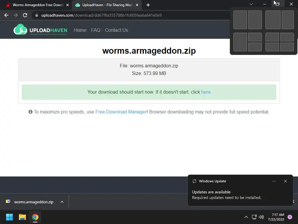The image size is (298, 224).
Task: Select top-right zone of three-zone layout
Action: (255, 37)
